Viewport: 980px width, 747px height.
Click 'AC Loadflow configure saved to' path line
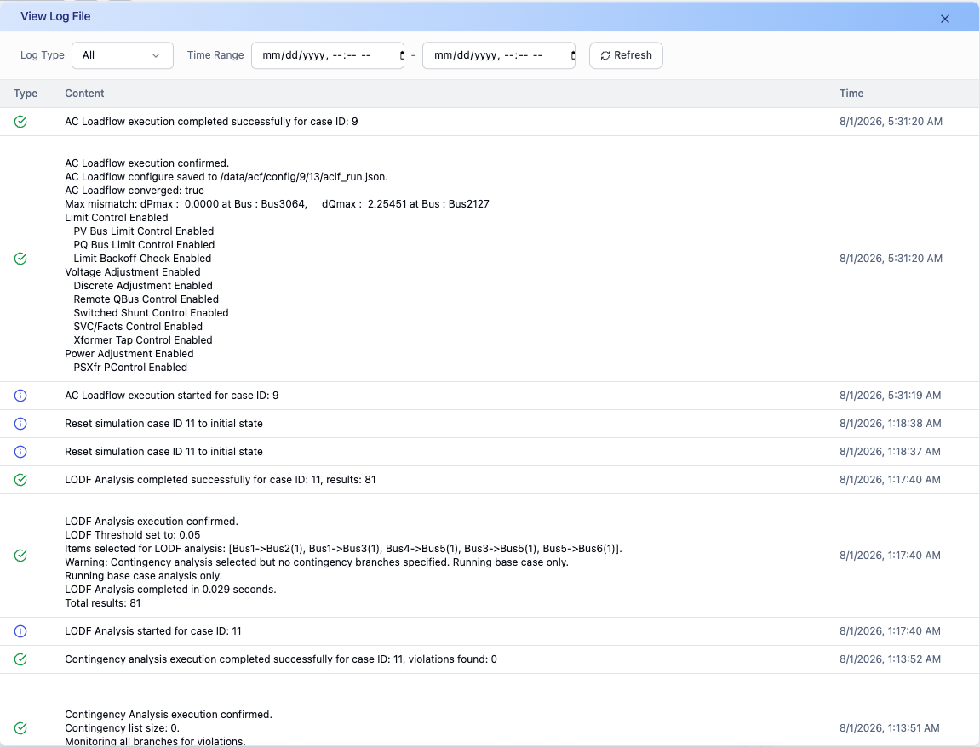[x=226, y=177]
